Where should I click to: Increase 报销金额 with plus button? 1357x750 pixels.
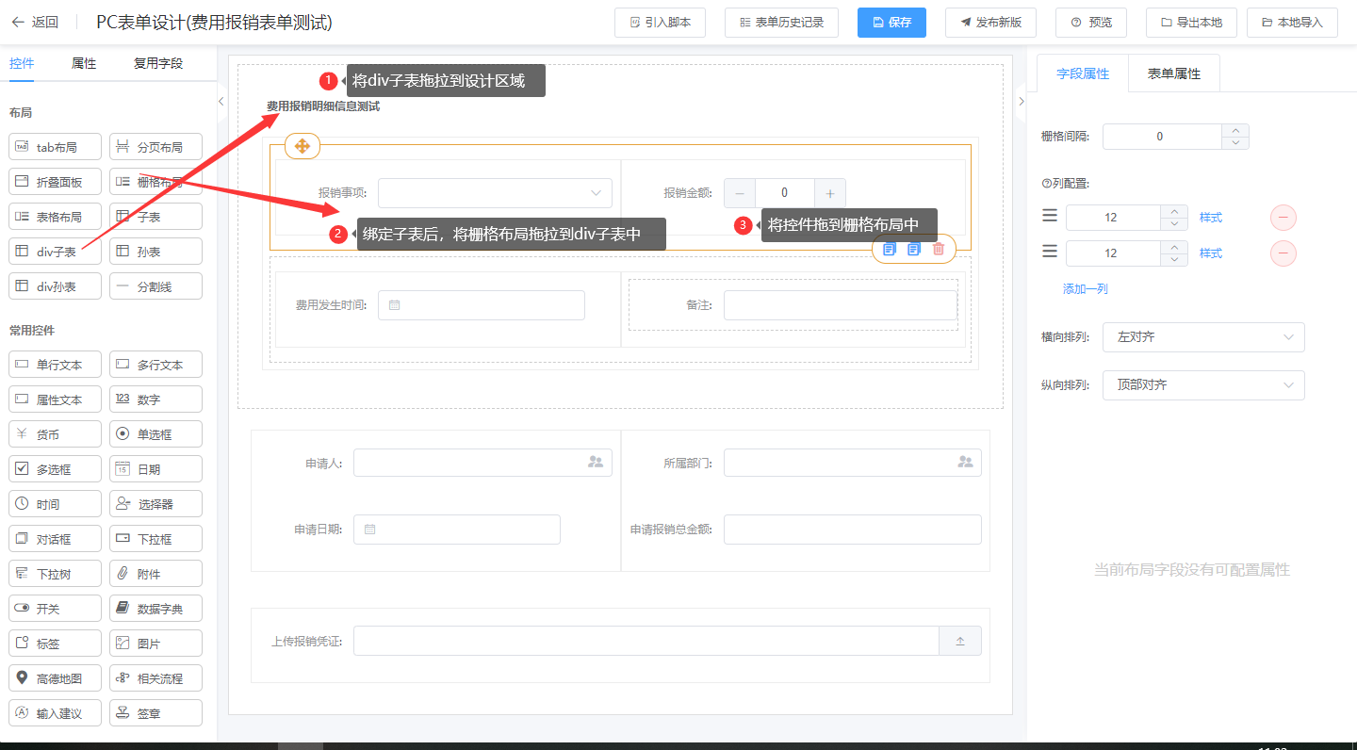pyautogui.click(x=830, y=193)
